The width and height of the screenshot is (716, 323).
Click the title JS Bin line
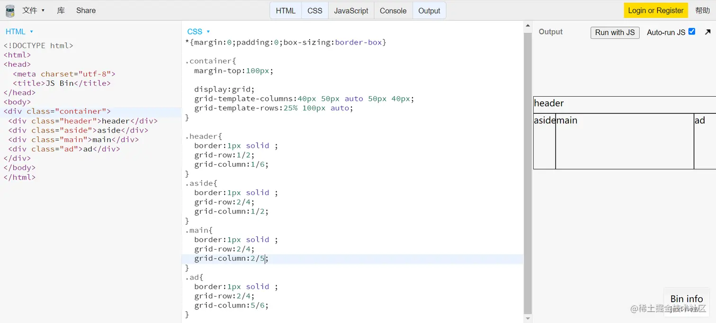click(x=62, y=83)
